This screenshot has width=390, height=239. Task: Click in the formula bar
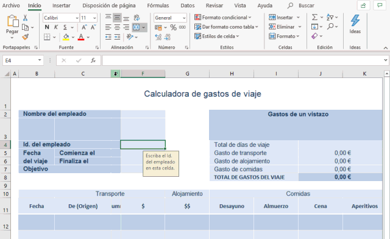click(x=243, y=60)
